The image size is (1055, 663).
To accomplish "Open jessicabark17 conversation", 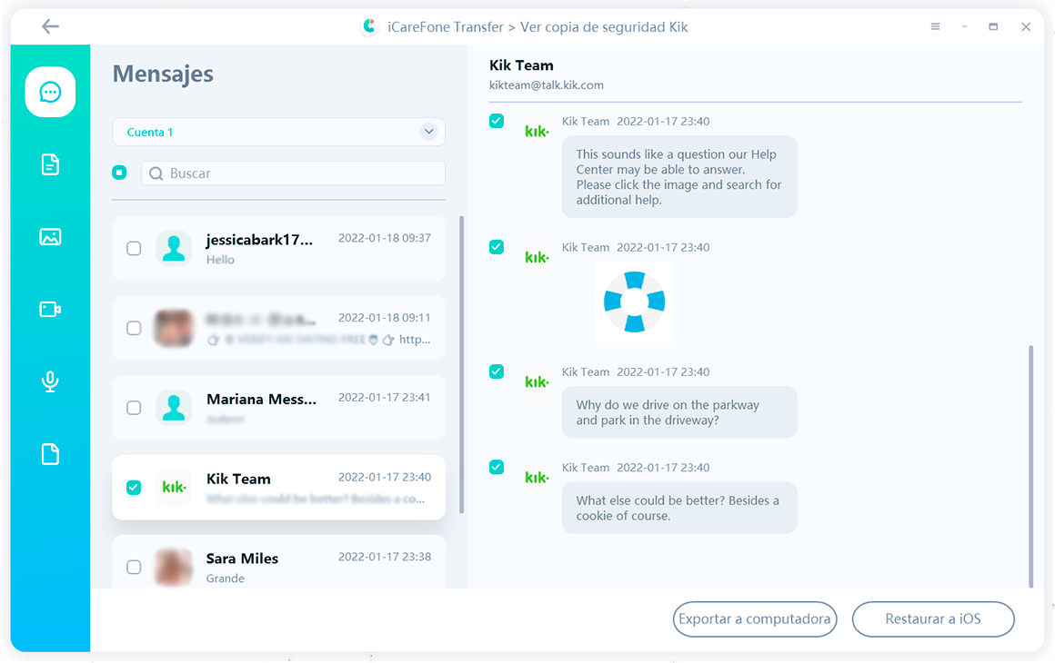I will (278, 249).
